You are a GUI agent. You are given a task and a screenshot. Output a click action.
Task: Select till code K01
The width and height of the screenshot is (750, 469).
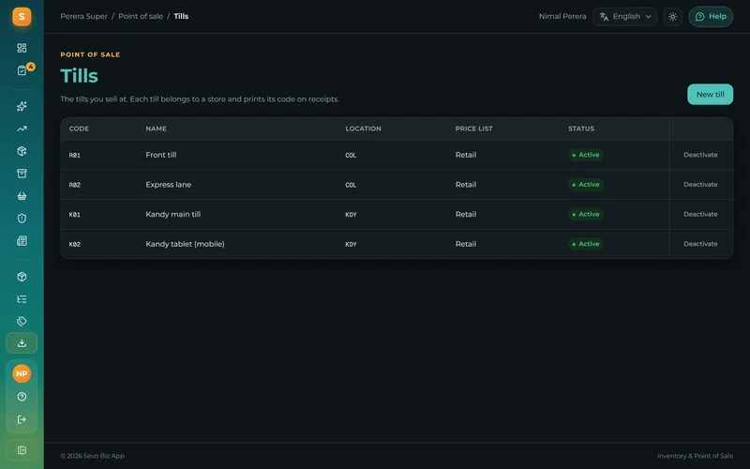[x=75, y=215]
